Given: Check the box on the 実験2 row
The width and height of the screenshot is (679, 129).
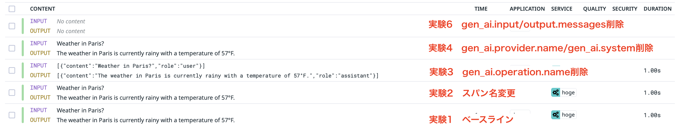Looking at the screenshot, I should (x=12, y=93).
